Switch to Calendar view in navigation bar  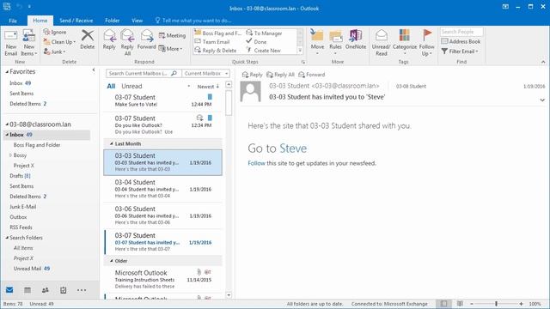tap(27, 290)
